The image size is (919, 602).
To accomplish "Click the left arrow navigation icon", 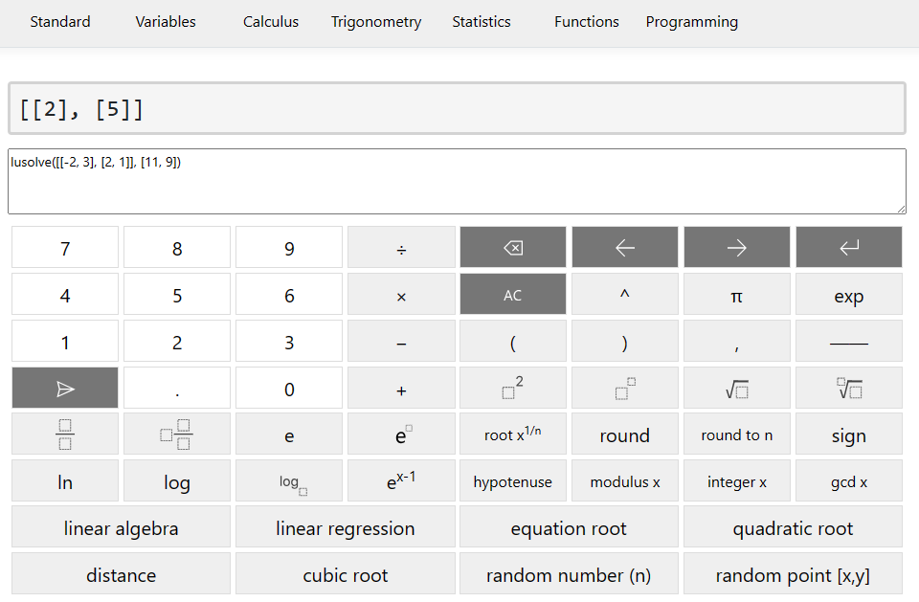I will (x=624, y=246).
